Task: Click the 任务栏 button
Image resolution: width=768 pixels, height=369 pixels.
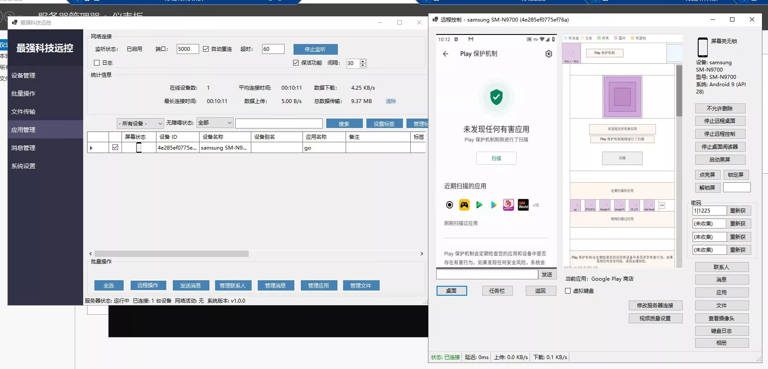Action: [497, 291]
